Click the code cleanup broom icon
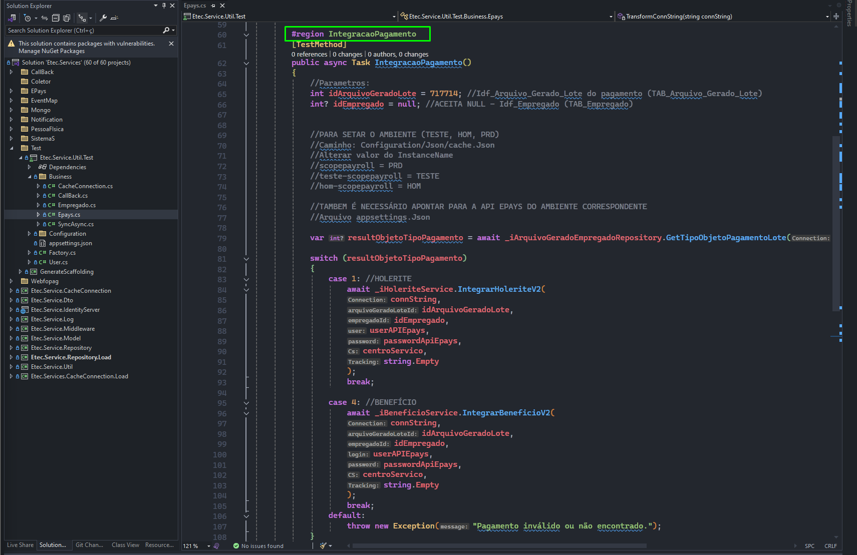 click(x=324, y=545)
